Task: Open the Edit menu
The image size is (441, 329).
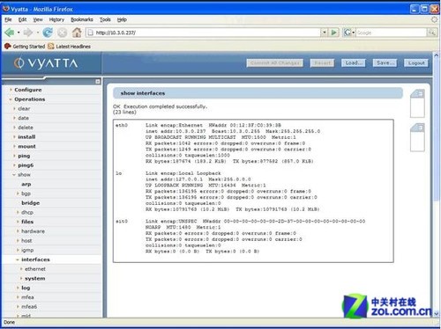Action: [22, 19]
